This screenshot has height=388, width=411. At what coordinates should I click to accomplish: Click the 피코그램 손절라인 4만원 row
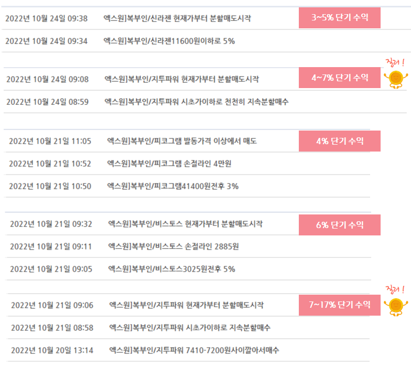(188, 164)
